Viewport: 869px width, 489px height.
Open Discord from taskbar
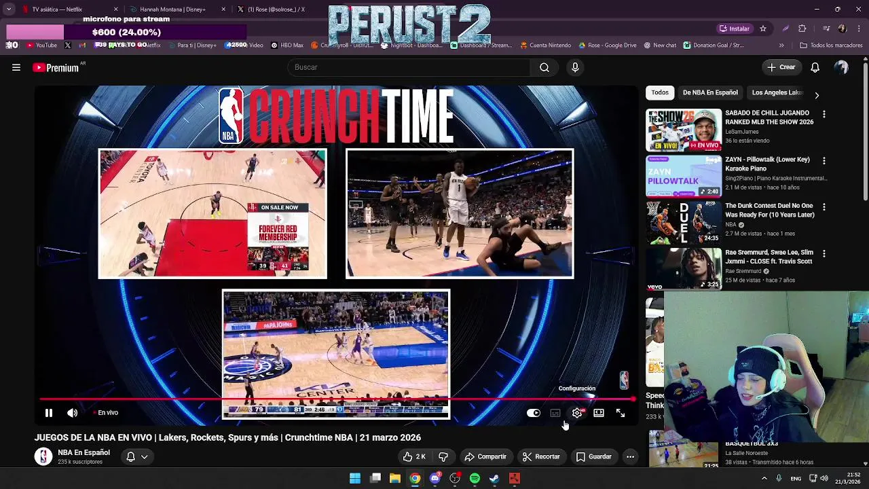pos(435,479)
